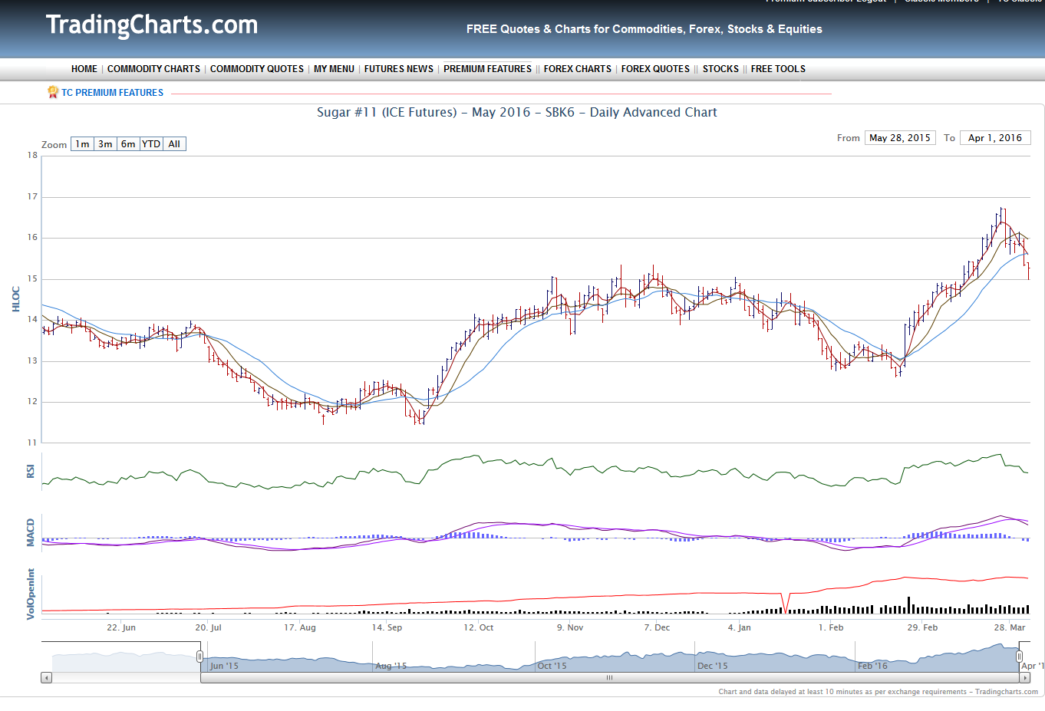
Task: Set chart zoom to 1m
Action: (82, 144)
